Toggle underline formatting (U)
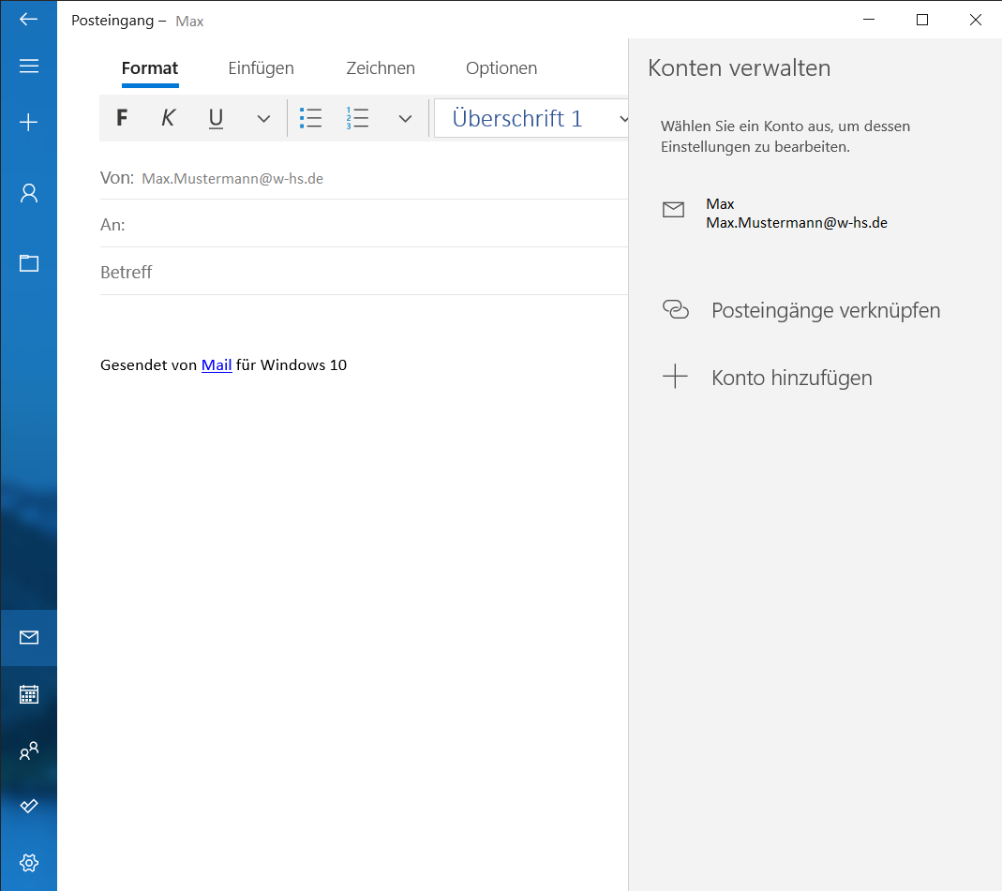Screen dimensions: 1002x891 pyautogui.click(x=216, y=118)
